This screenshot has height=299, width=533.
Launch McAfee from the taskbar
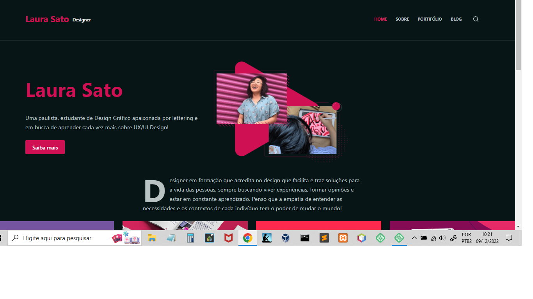[x=228, y=238]
